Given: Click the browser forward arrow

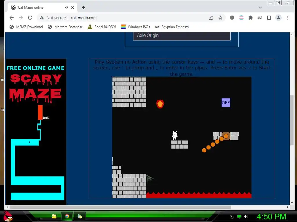Looking at the screenshot, I should coord(21,18).
